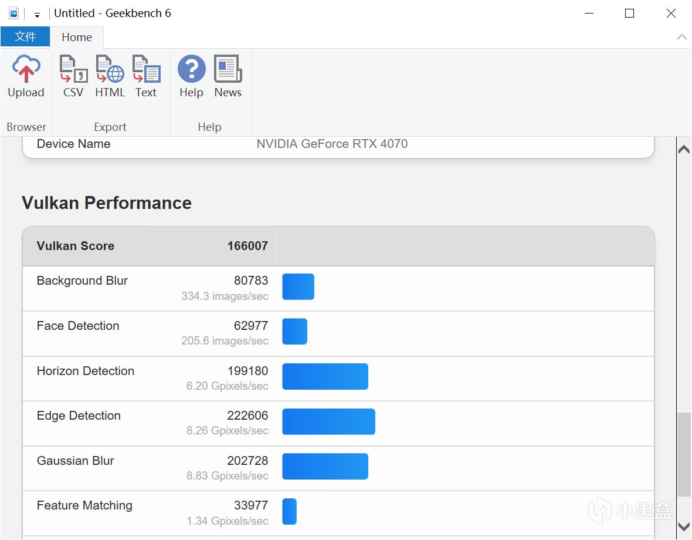Close the Geekbench 6 window
Screen dimensions: 692x540
coord(671,14)
